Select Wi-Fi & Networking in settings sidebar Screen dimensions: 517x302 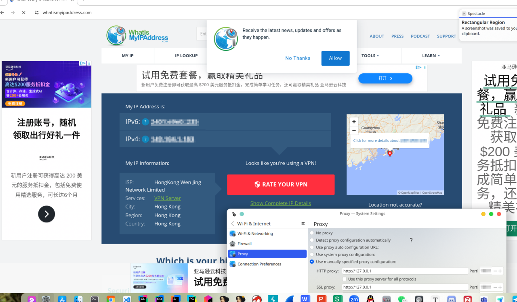pyautogui.click(x=267, y=234)
